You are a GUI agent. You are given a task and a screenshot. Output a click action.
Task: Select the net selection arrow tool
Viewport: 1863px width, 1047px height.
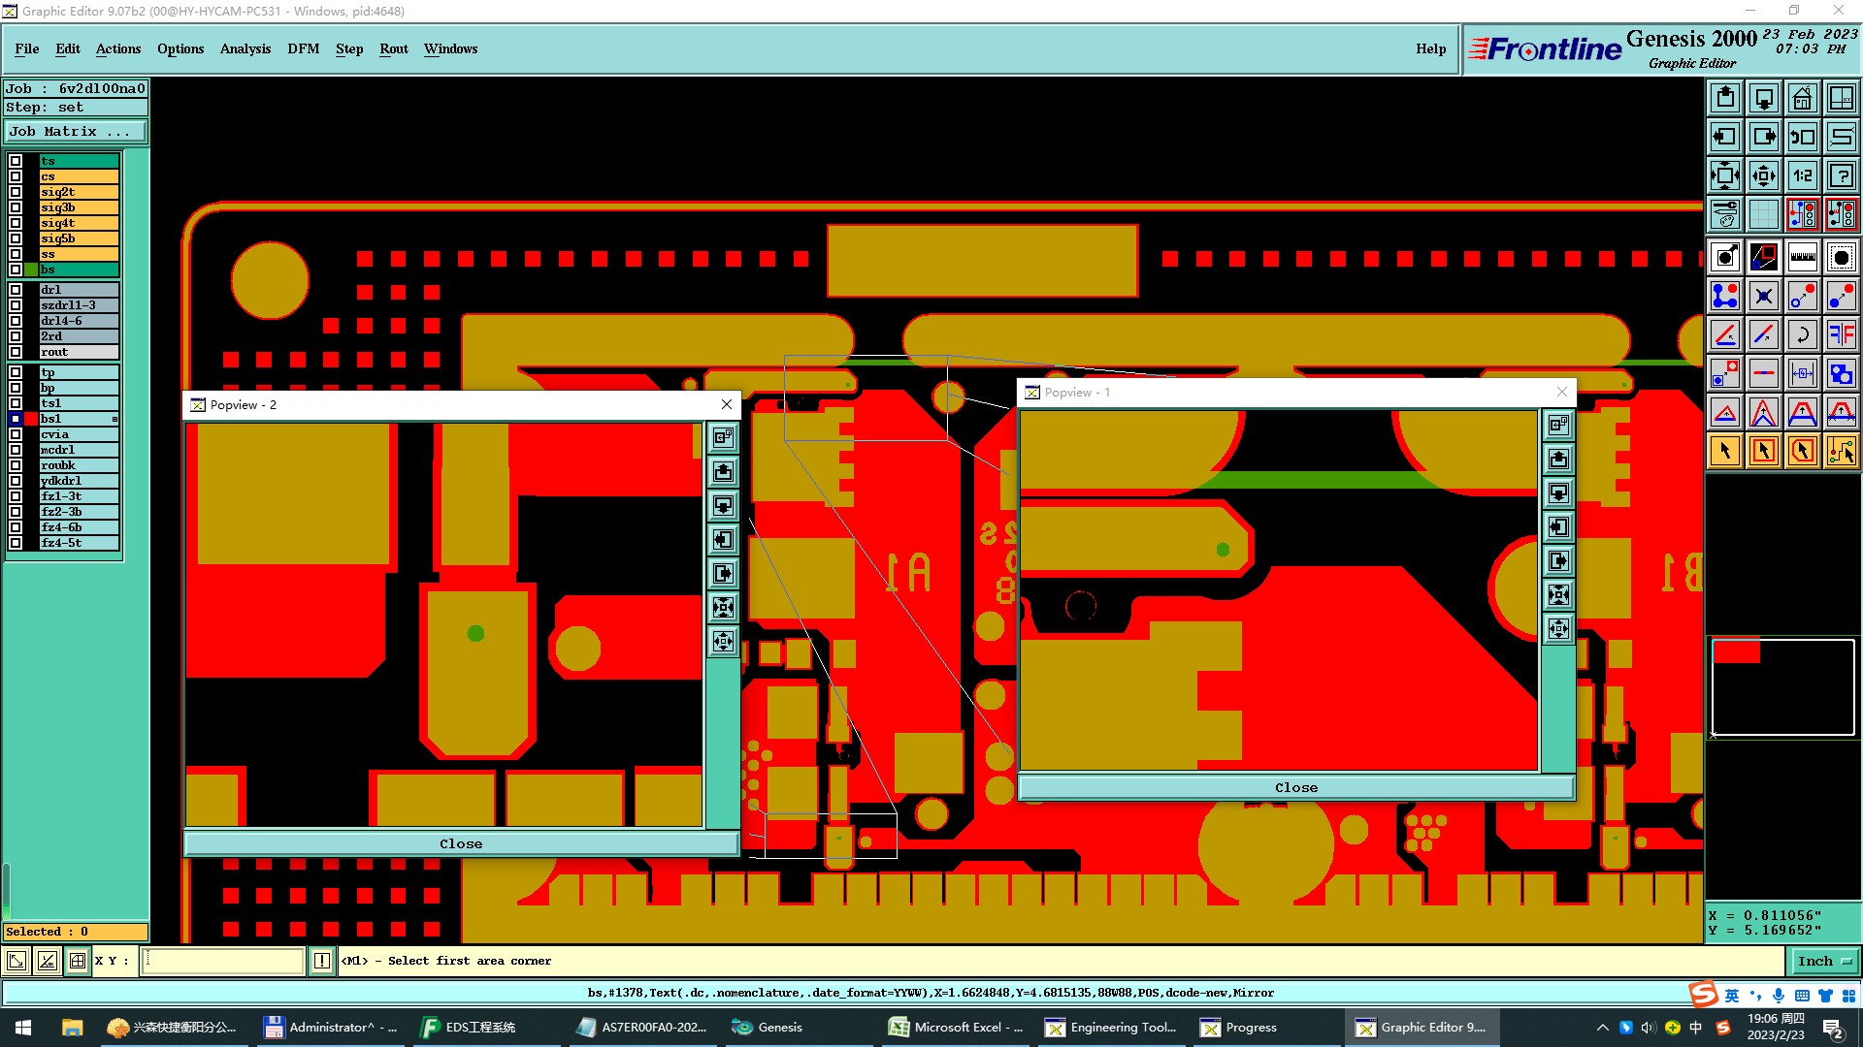coord(1841,451)
